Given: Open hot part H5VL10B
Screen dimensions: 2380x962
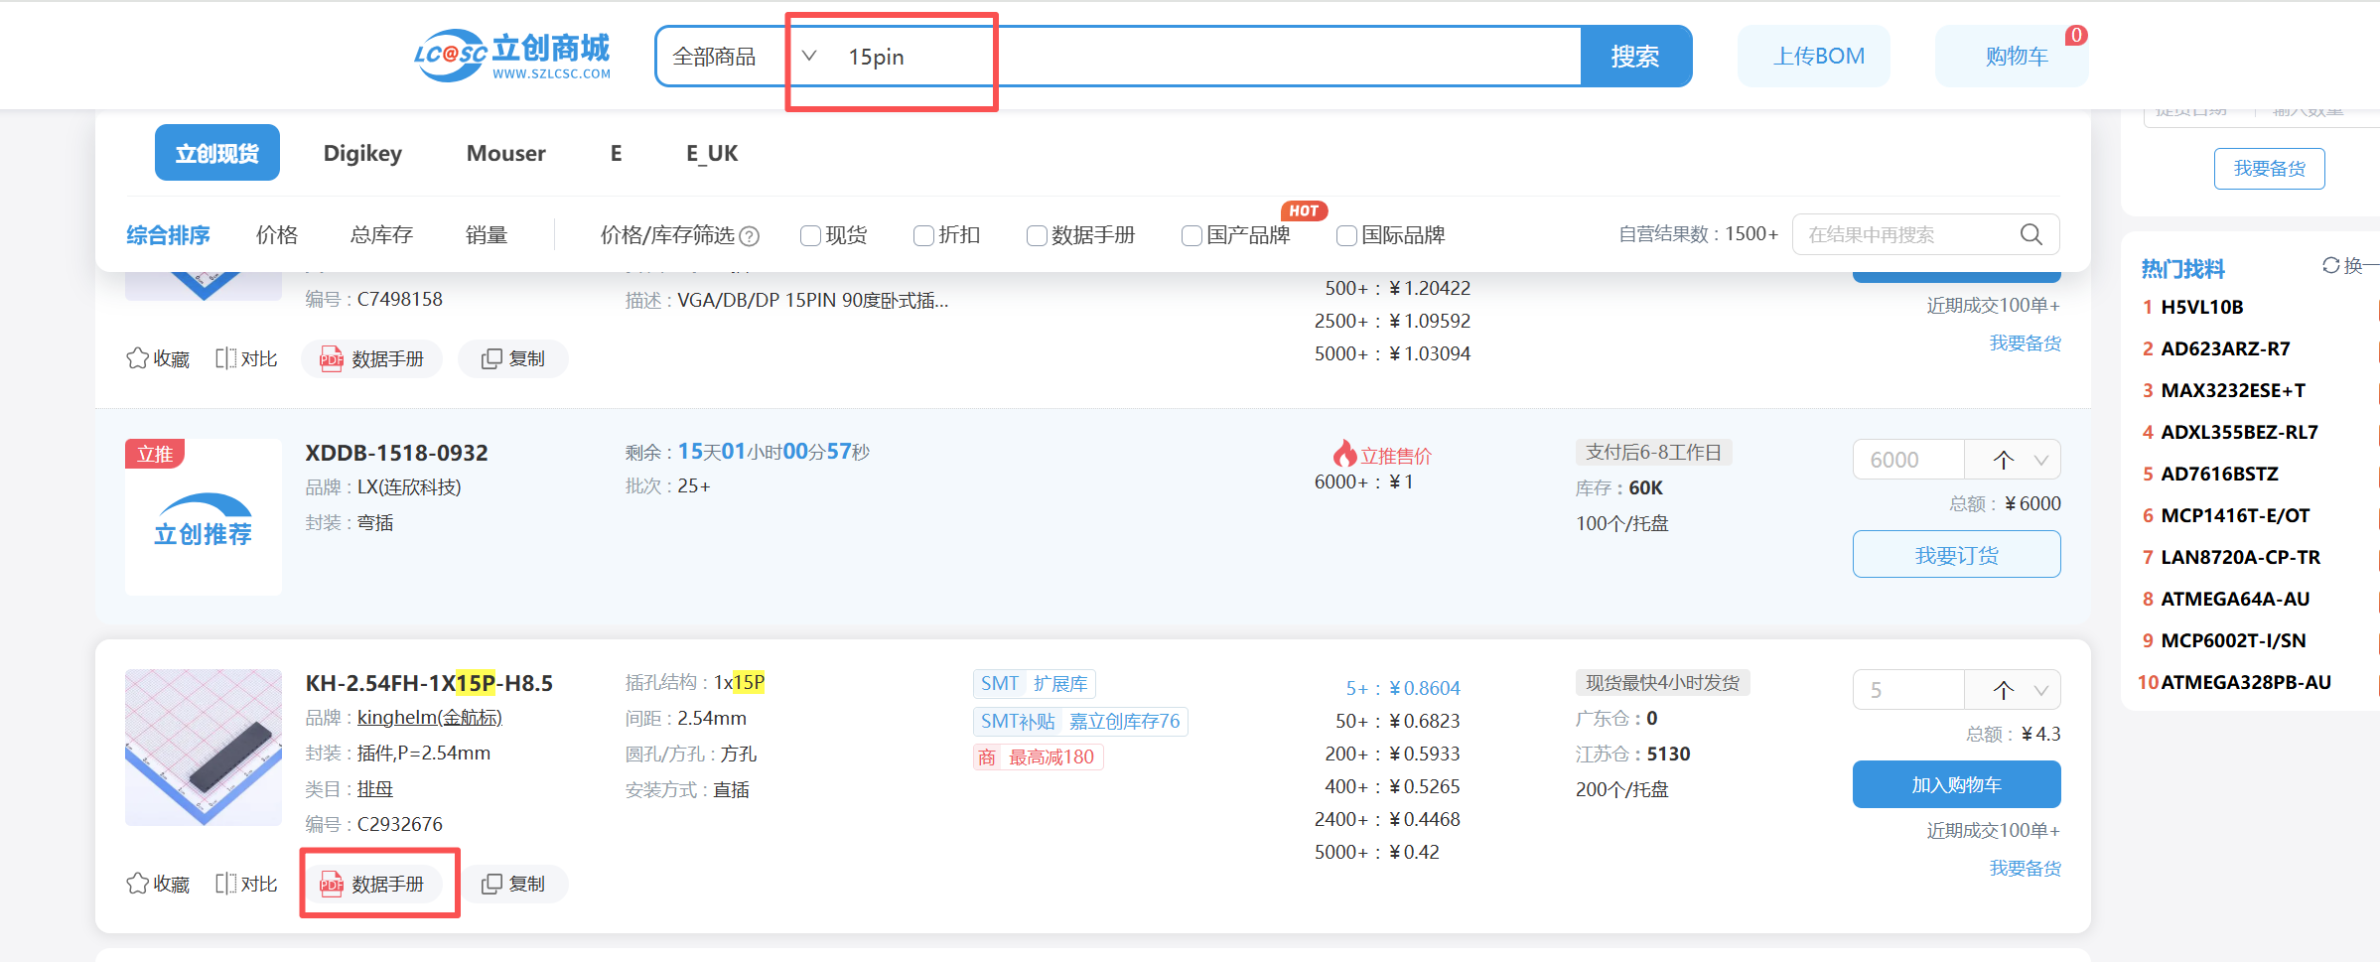Looking at the screenshot, I should click(x=2201, y=307).
